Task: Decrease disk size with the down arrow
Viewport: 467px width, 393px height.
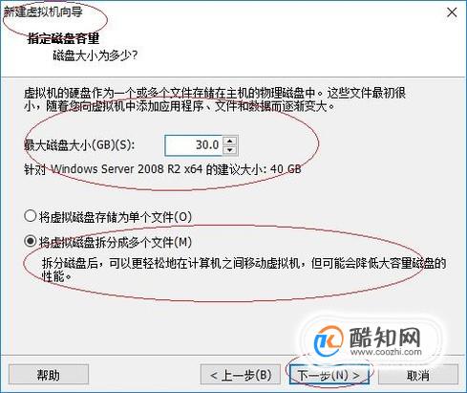Action: point(229,150)
